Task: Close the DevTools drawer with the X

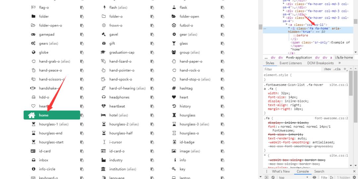Action: pos(354,171)
